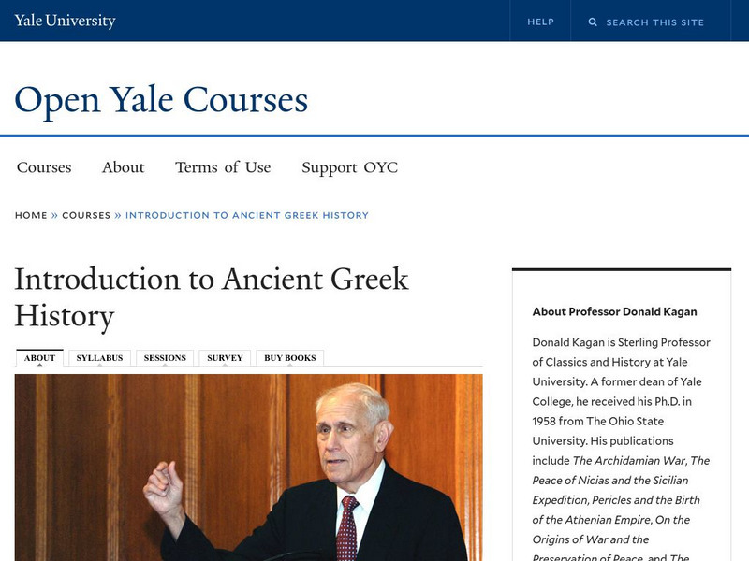Open the About navigation menu item
Viewport: 749px width, 561px height.
click(123, 167)
